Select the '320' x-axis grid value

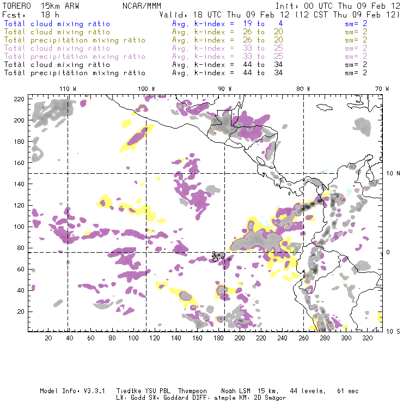pyautogui.click(x=367, y=338)
